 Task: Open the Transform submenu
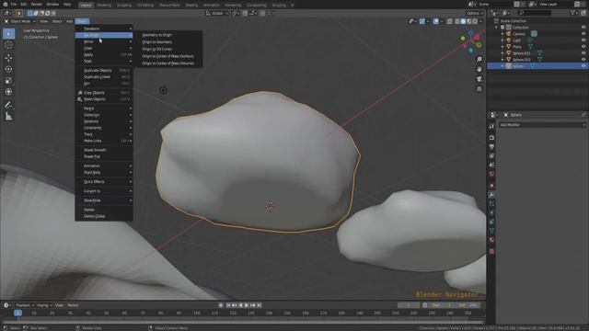(x=104, y=29)
